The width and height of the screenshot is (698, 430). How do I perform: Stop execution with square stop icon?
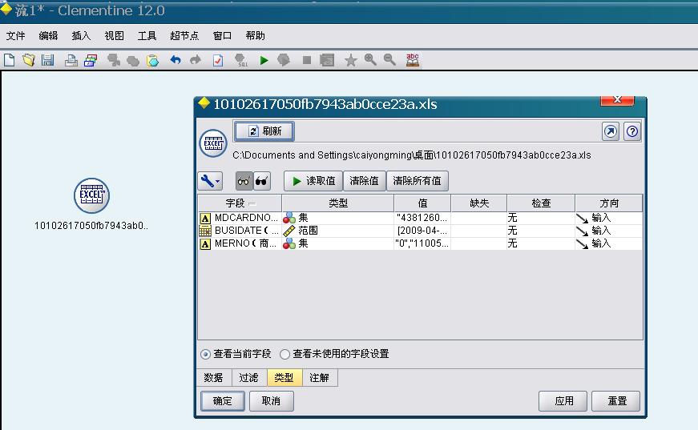coord(306,60)
